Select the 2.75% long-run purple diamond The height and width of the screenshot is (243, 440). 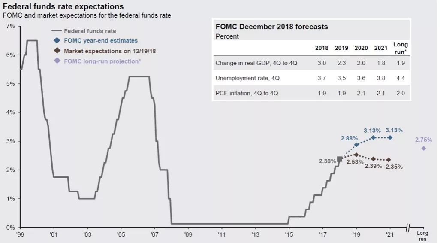click(423, 148)
